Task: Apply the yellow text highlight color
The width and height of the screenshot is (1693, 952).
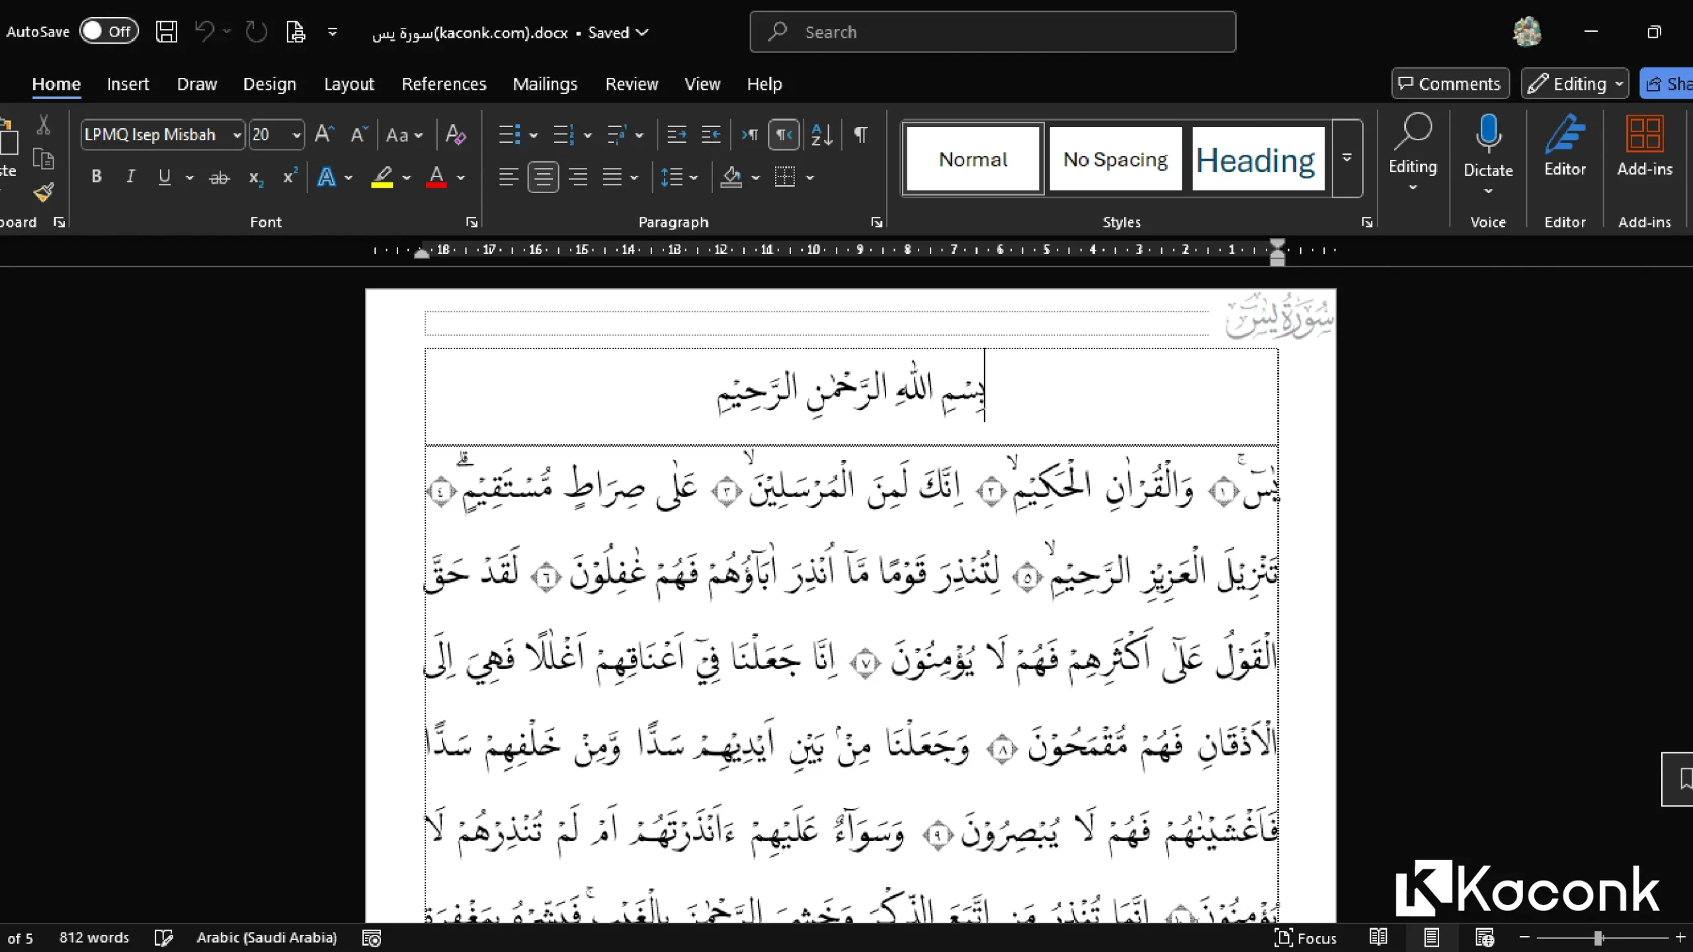Action: (382, 177)
